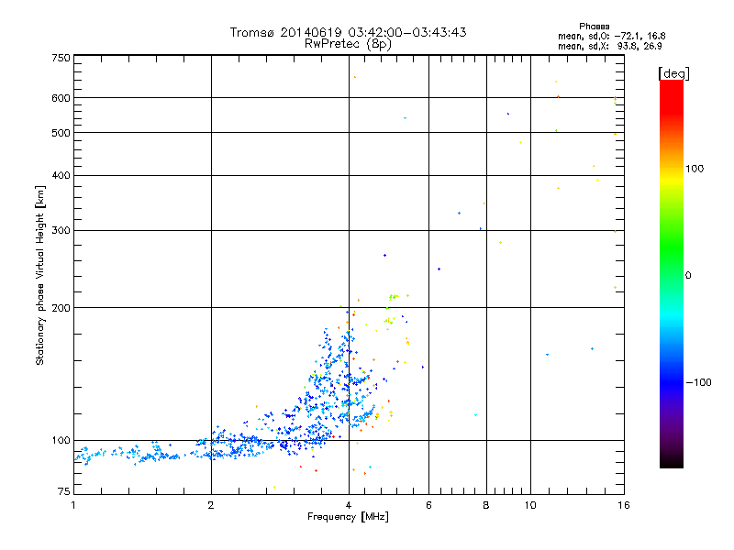Click the x-axis '10' tick label
This screenshot has width=734, height=550.
click(530, 505)
